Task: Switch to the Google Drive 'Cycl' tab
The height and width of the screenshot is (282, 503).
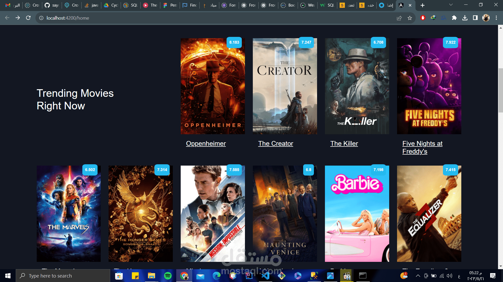Action: click(x=111, y=5)
